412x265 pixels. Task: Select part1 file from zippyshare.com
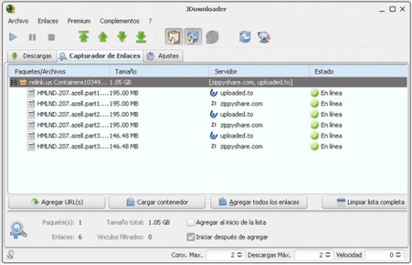[x=208, y=104]
